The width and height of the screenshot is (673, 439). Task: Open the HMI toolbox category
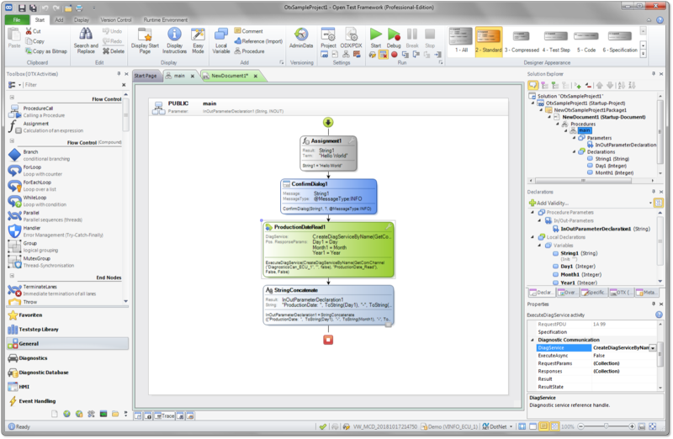[x=67, y=387]
